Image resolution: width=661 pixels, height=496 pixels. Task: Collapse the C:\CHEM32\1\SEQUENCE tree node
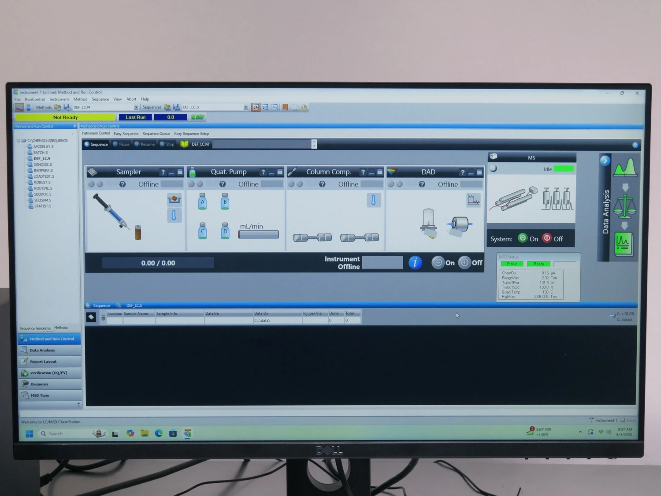18,141
